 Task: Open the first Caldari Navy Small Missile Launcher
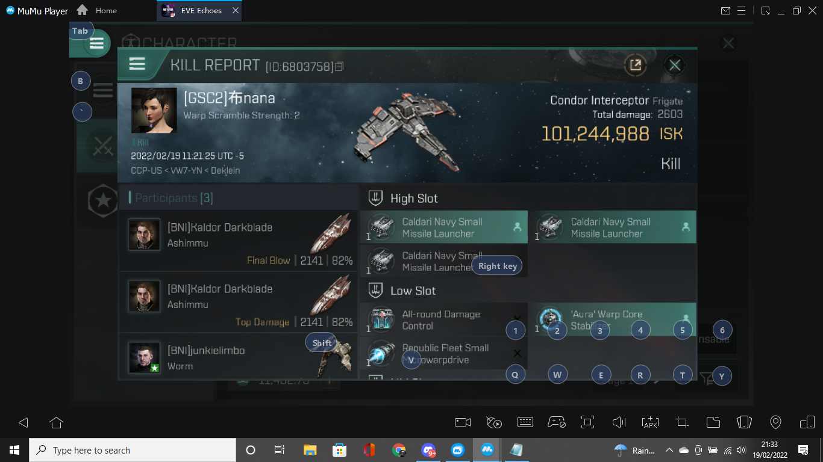[x=444, y=227]
